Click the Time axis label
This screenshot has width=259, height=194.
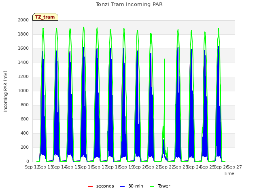[229, 173]
